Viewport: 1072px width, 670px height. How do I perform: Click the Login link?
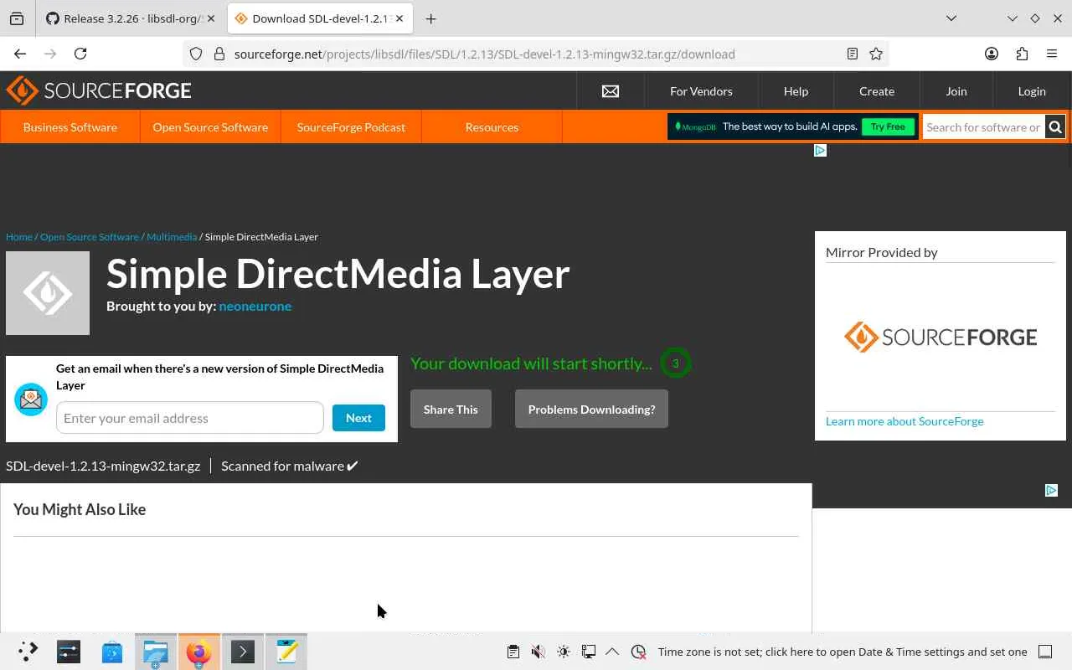(x=1032, y=91)
